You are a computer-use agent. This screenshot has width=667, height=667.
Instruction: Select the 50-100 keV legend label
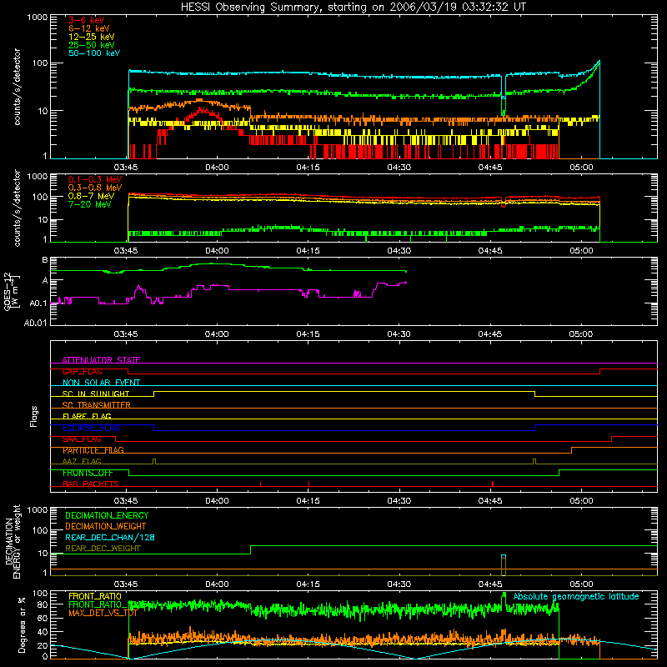pyautogui.click(x=94, y=53)
